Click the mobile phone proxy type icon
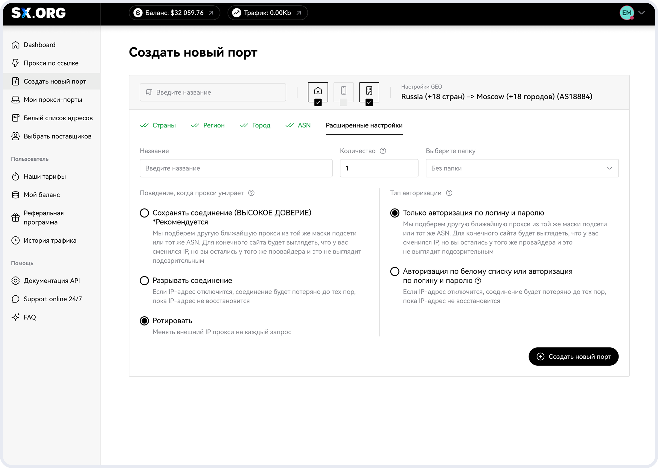 [x=343, y=91]
